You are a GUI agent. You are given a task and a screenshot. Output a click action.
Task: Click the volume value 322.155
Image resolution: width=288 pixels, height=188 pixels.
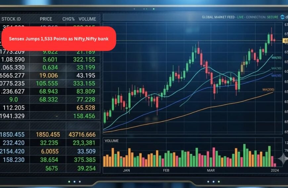[x=84, y=59]
